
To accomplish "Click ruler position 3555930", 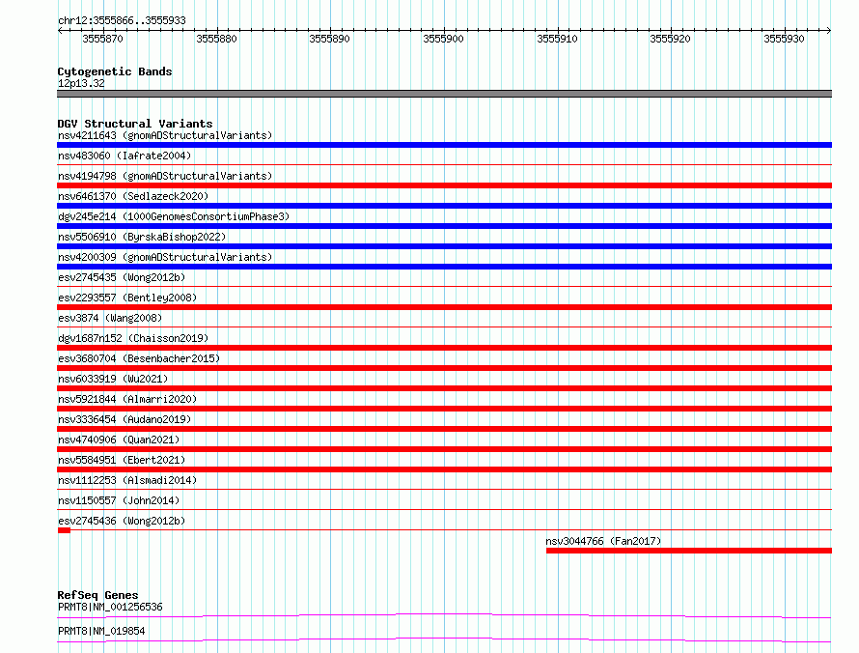I will point(784,39).
